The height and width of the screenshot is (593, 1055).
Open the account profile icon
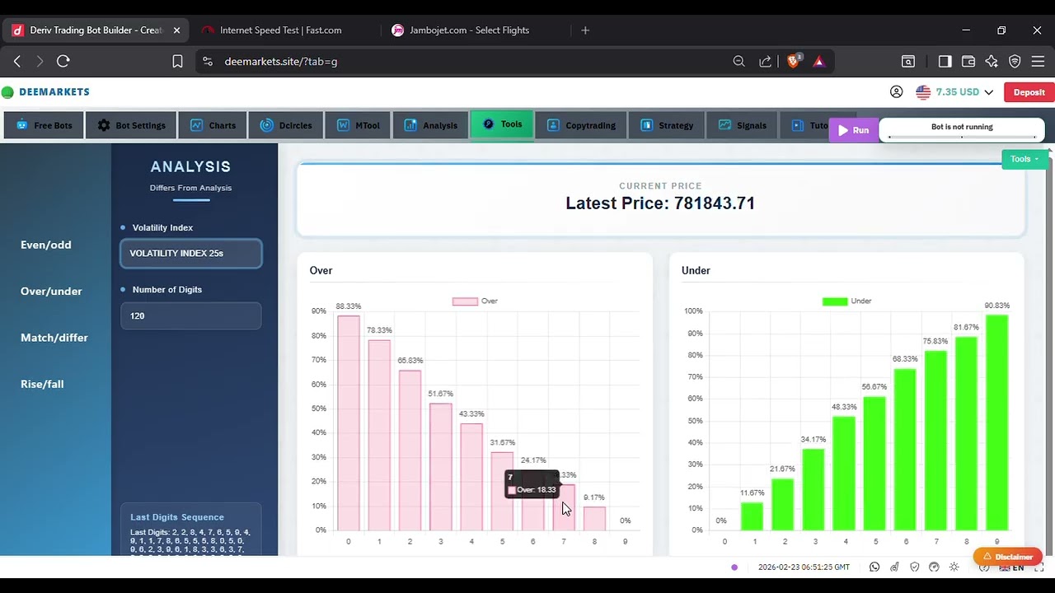click(896, 92)
